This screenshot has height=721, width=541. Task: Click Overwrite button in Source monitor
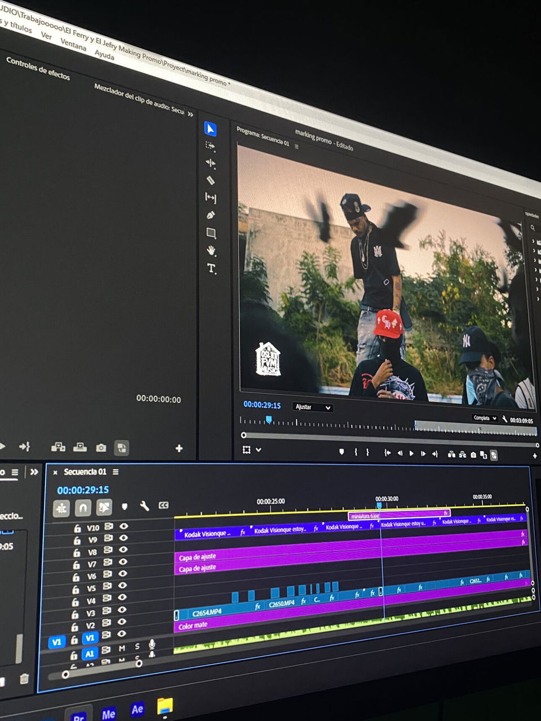(x=80, y=447)
